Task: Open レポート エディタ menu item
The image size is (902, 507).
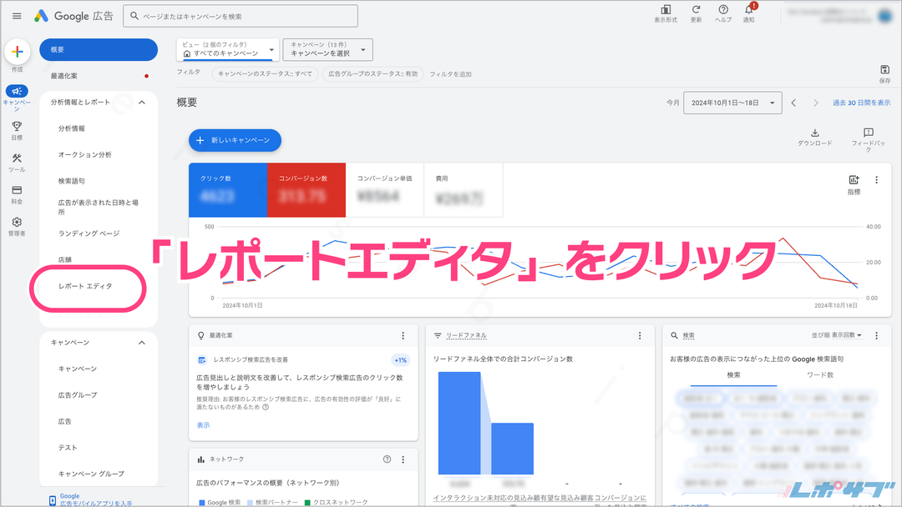Action: click(x=85, y=286)
